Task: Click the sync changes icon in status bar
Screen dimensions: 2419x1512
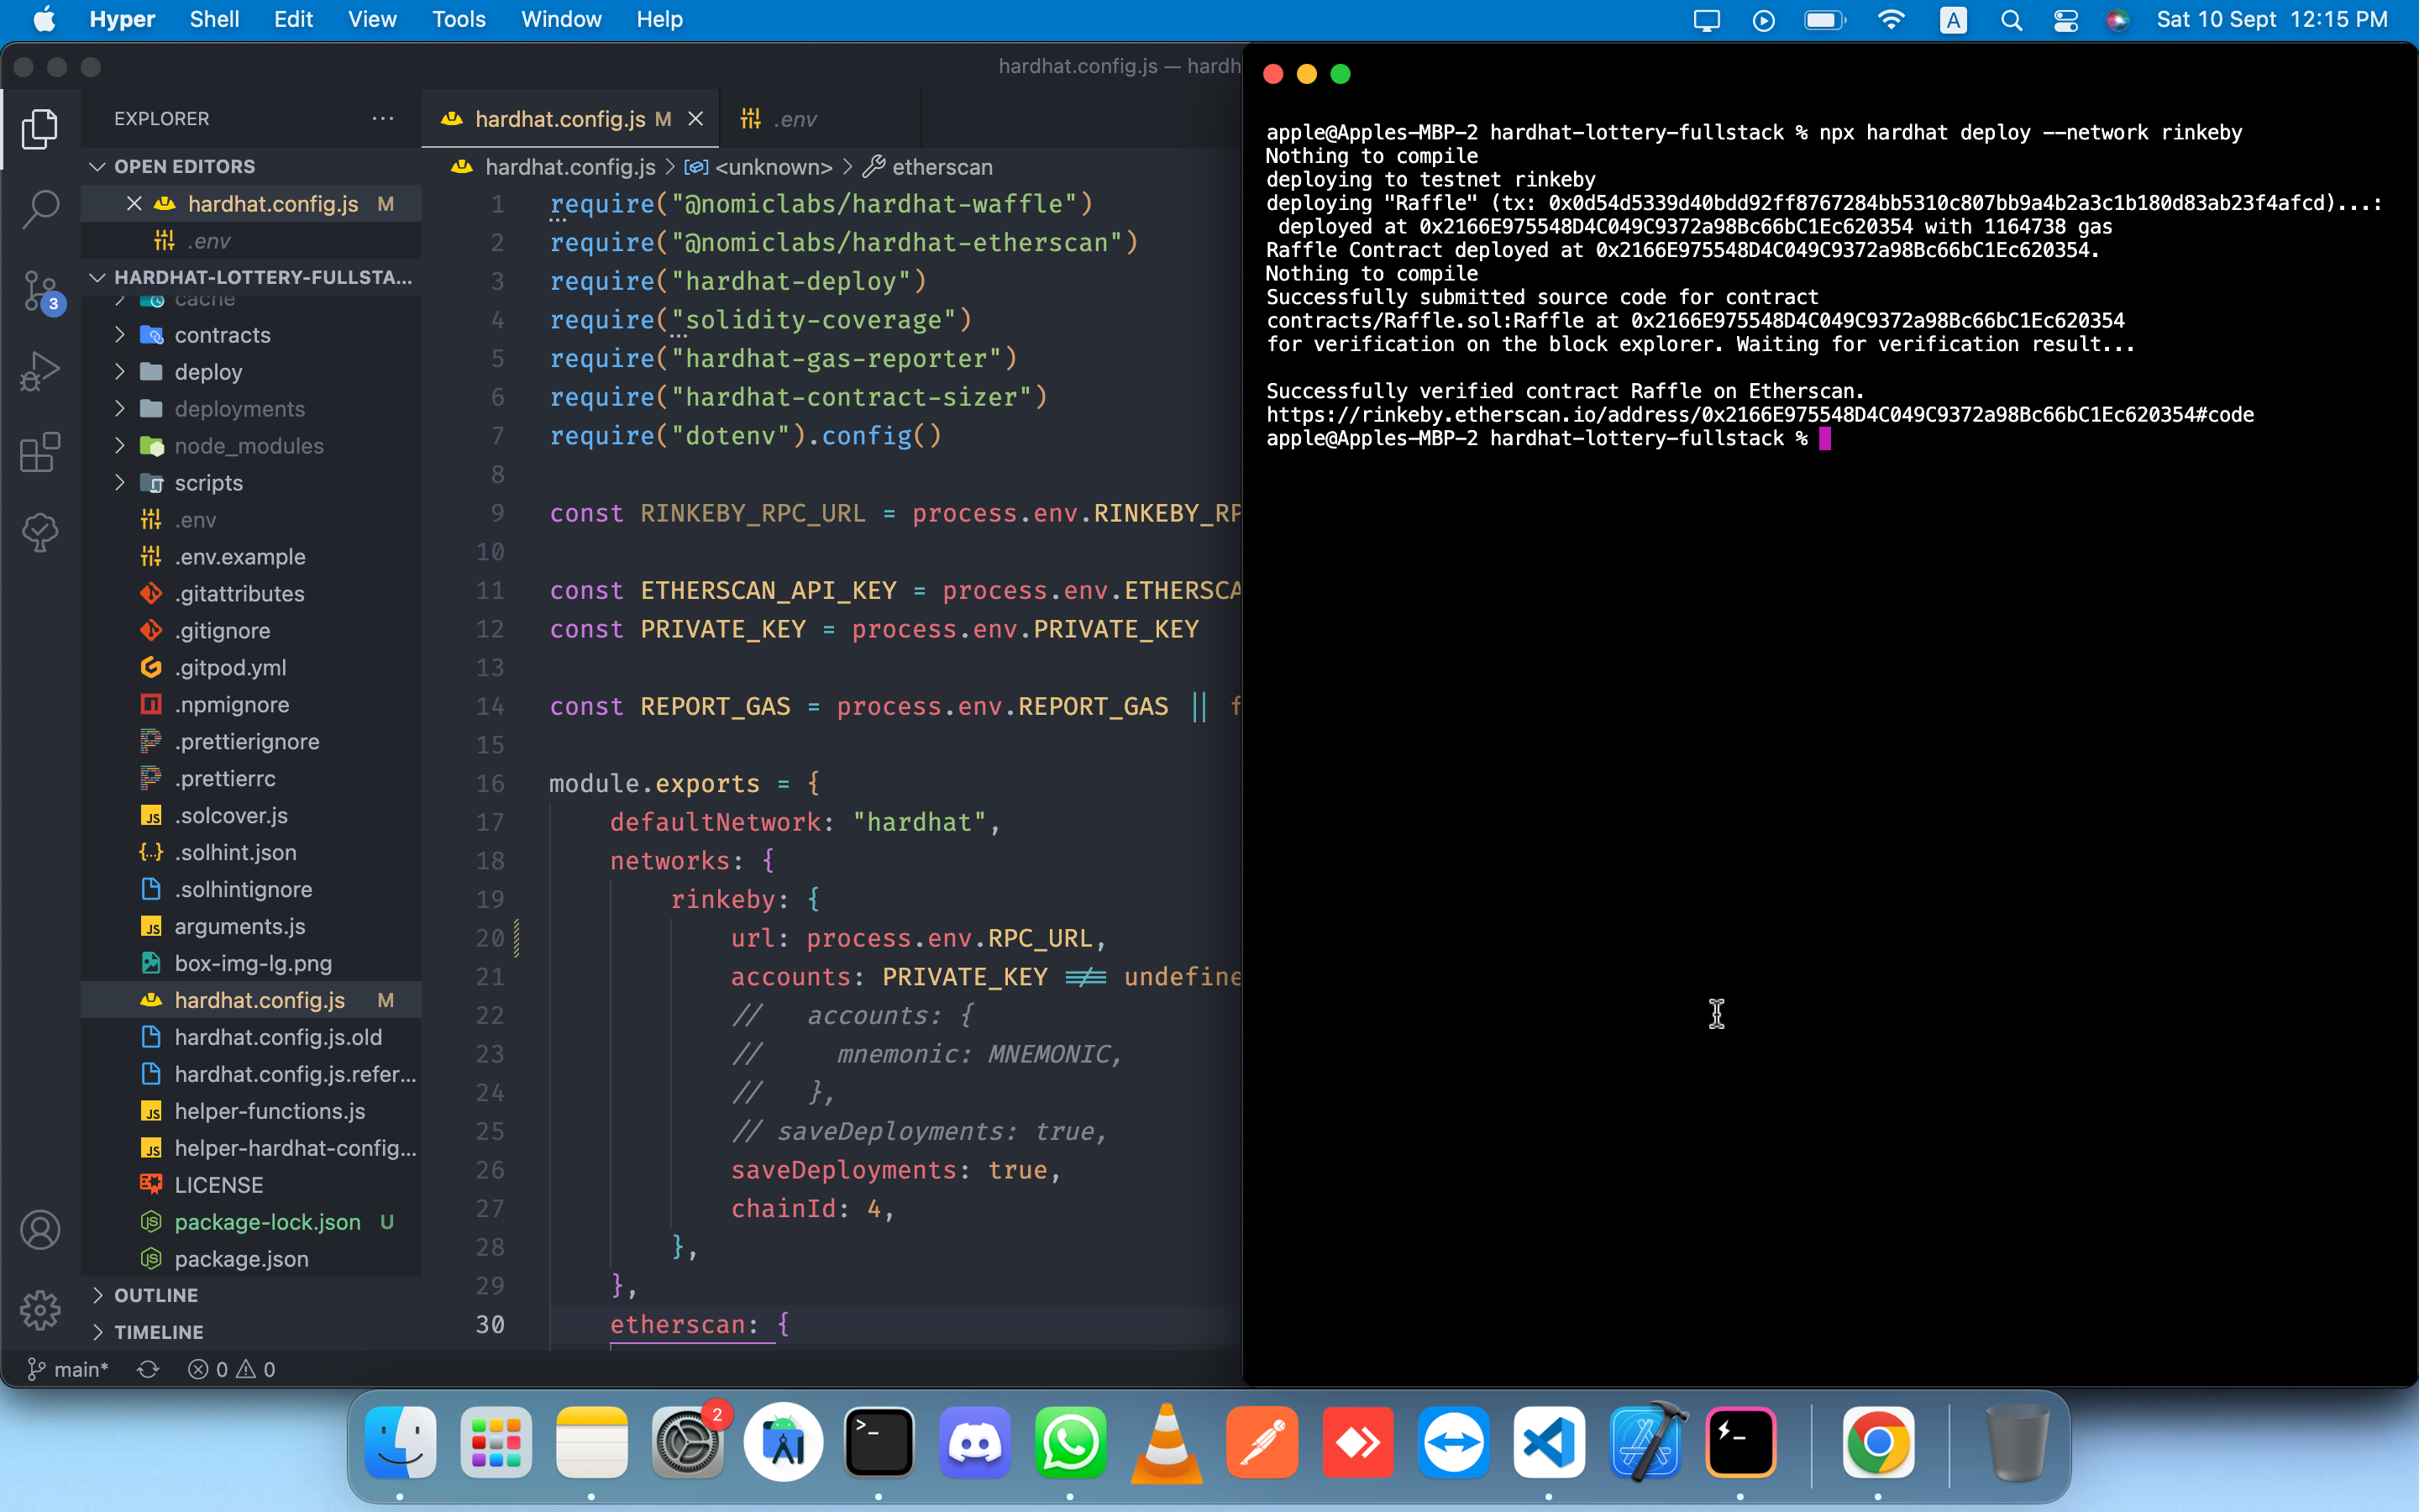Action: 148,1369
